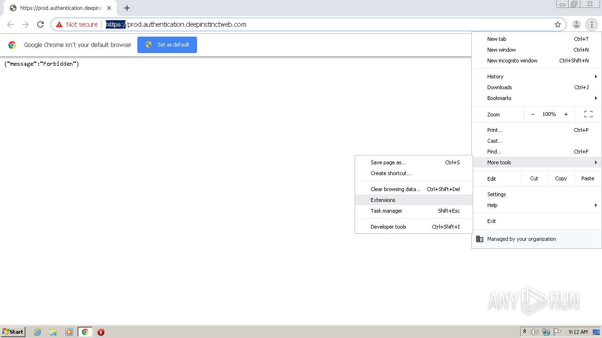Choose Find... in the Chrome menu
The image size is (602, 338).
(537, 152)
